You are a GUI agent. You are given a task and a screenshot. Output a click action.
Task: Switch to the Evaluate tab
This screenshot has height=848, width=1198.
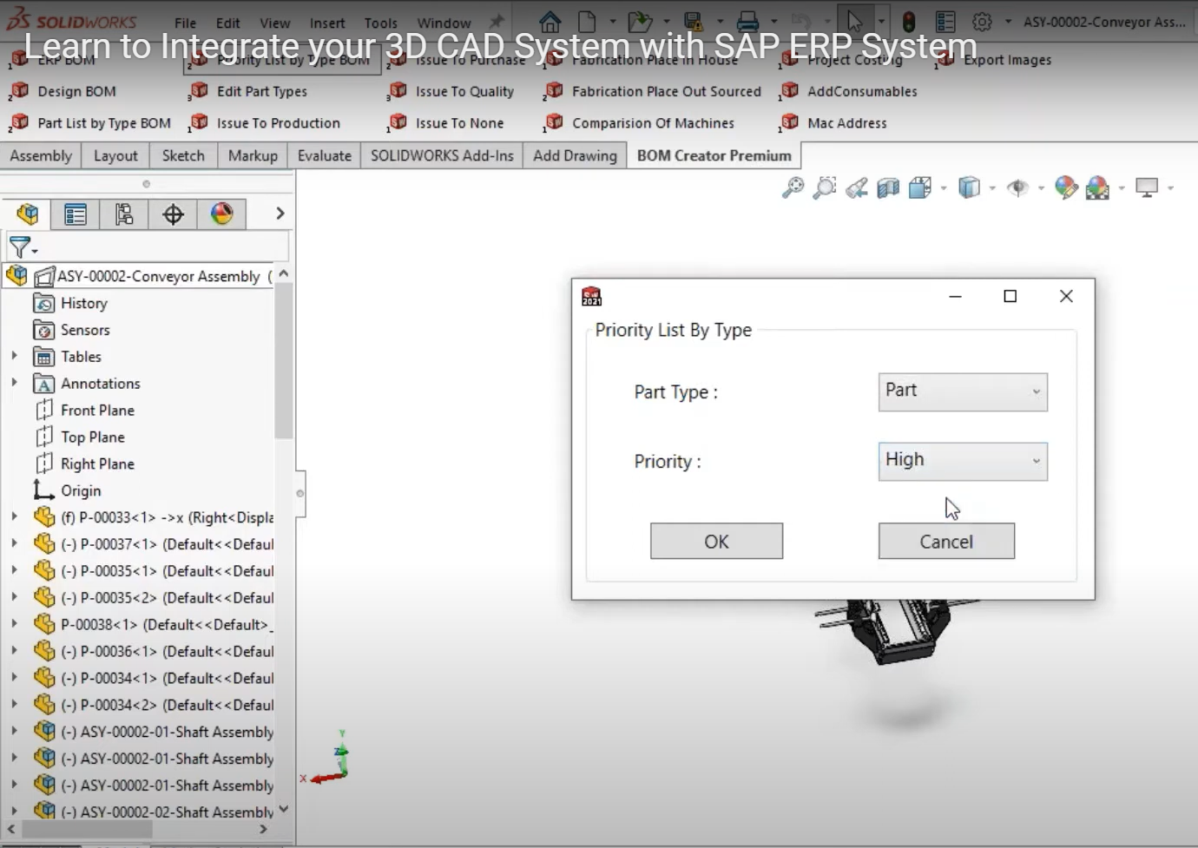coord(324,155)
